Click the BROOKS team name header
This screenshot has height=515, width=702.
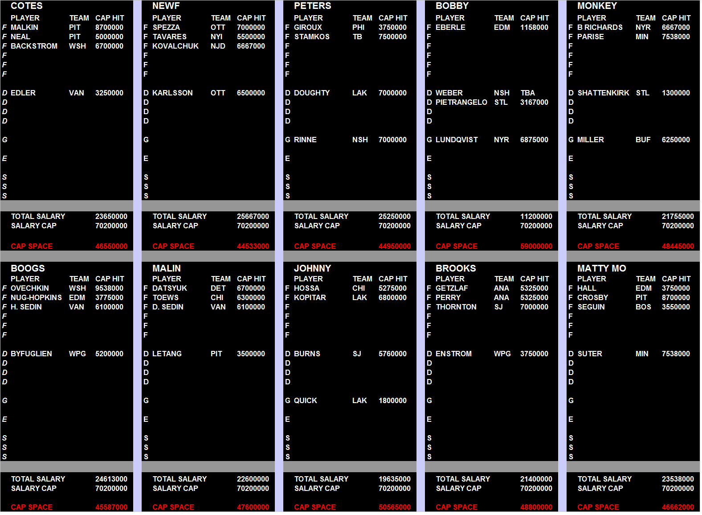456,268
